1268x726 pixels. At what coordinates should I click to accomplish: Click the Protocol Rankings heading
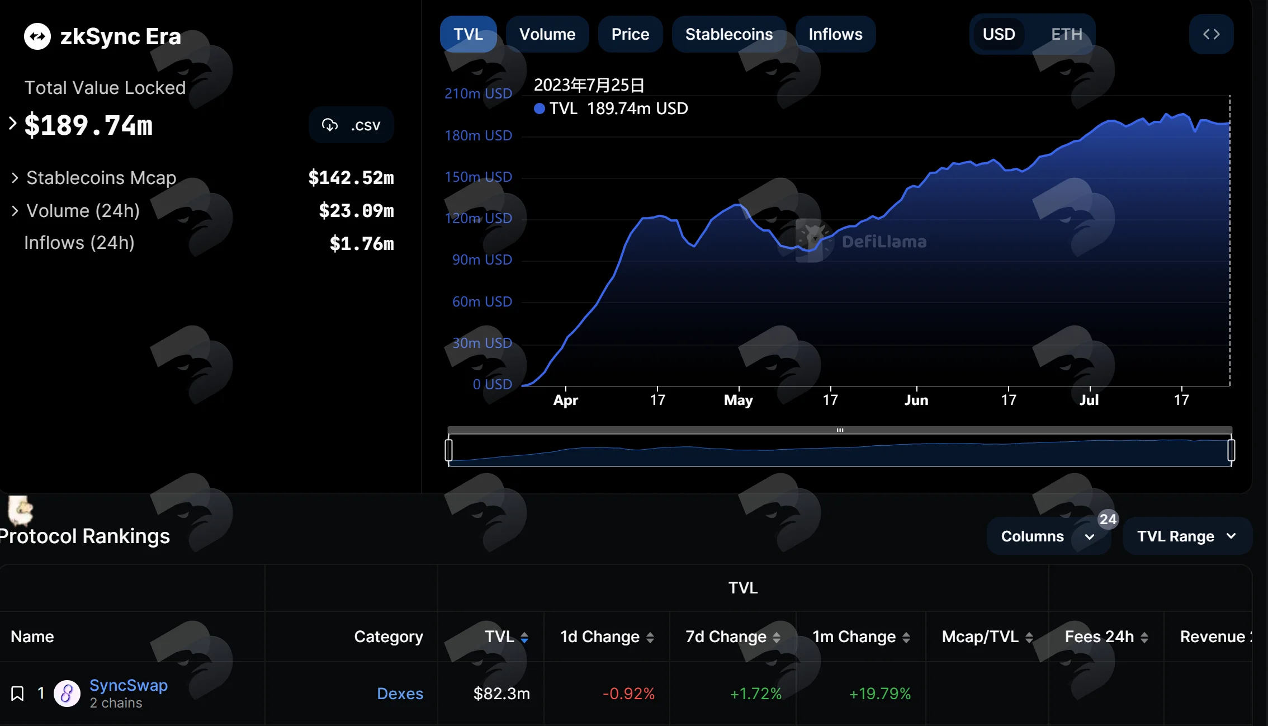pos(84,536)
